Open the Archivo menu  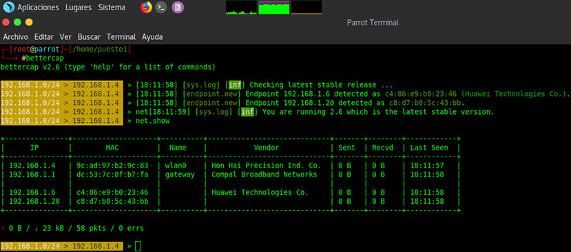(x=16, y=36)
